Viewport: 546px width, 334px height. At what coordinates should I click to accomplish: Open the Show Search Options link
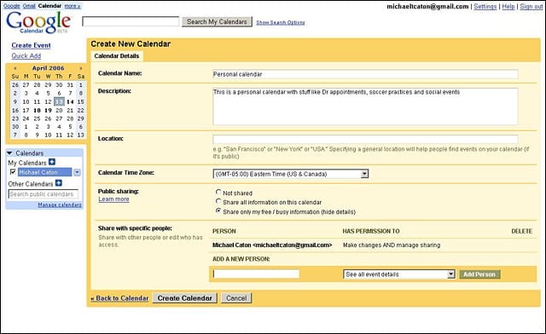281,23
